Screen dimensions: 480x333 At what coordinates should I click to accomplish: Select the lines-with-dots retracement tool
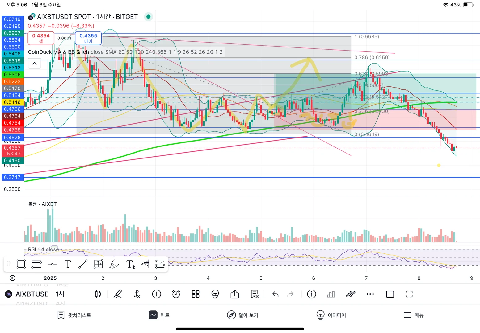pos(160,264)
